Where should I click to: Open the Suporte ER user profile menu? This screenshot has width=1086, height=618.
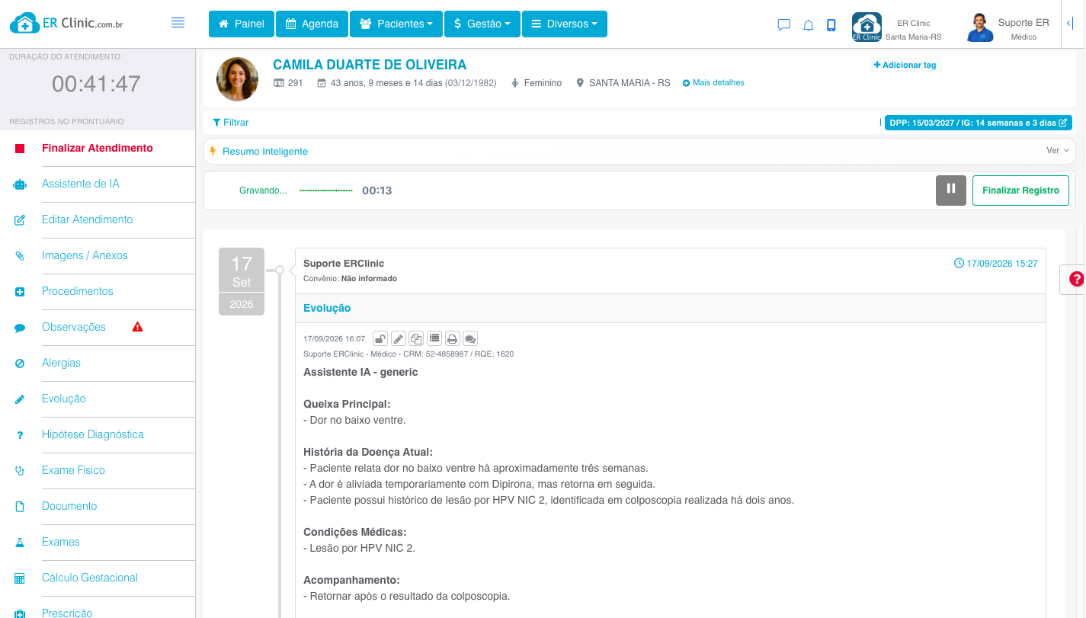coord(1008,27)
